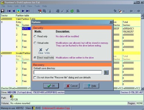Select the Virtual write mode radio button

click(x=35, y=43)
